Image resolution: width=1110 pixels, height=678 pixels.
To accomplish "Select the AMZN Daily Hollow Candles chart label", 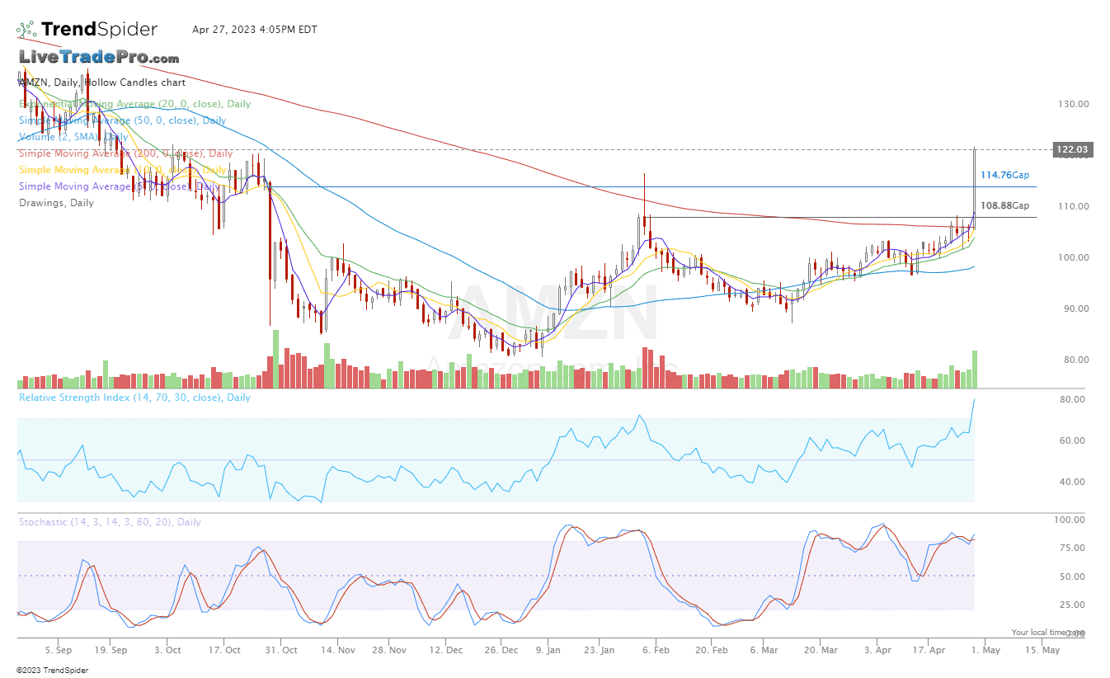I will pos(102,82).
